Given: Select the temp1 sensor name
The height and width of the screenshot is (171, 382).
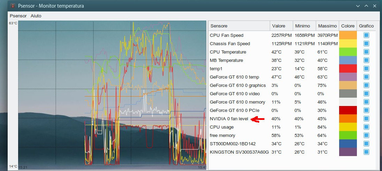Looking at the screenshot, I should (216, 69).
